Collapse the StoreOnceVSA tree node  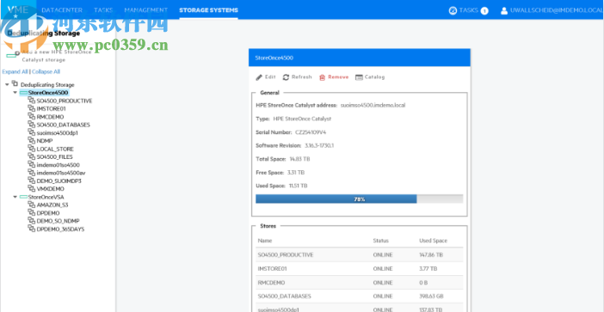[x=15, y=197]
